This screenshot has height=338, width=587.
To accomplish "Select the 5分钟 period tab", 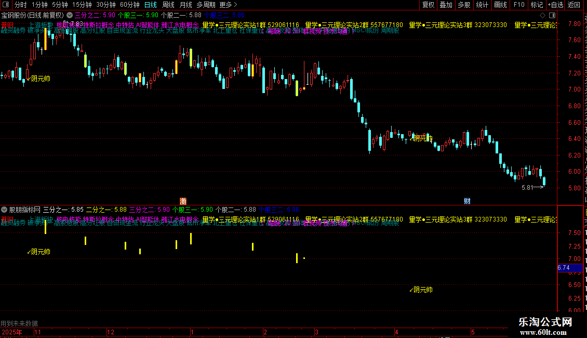I will coord(60,5).
